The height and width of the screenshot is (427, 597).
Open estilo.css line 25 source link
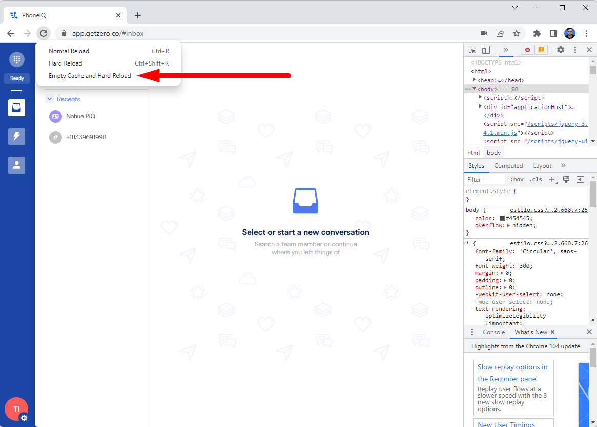pyautogui.click(x=549, y=210)
